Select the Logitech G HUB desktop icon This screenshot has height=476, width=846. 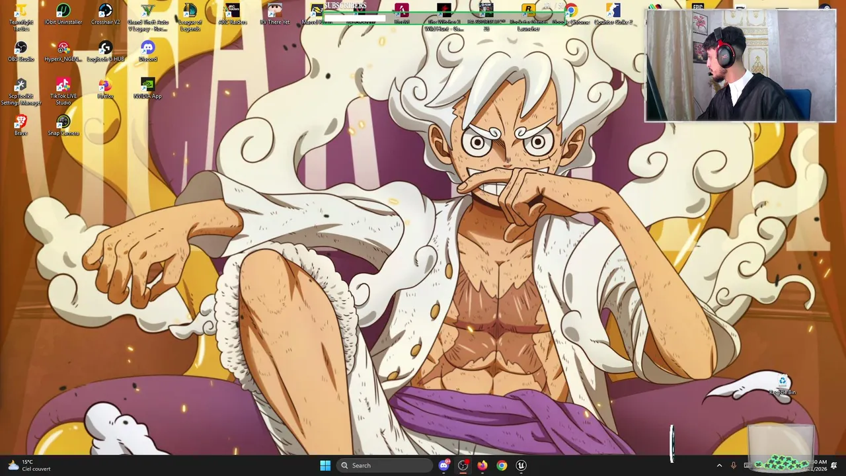[106, 52]
